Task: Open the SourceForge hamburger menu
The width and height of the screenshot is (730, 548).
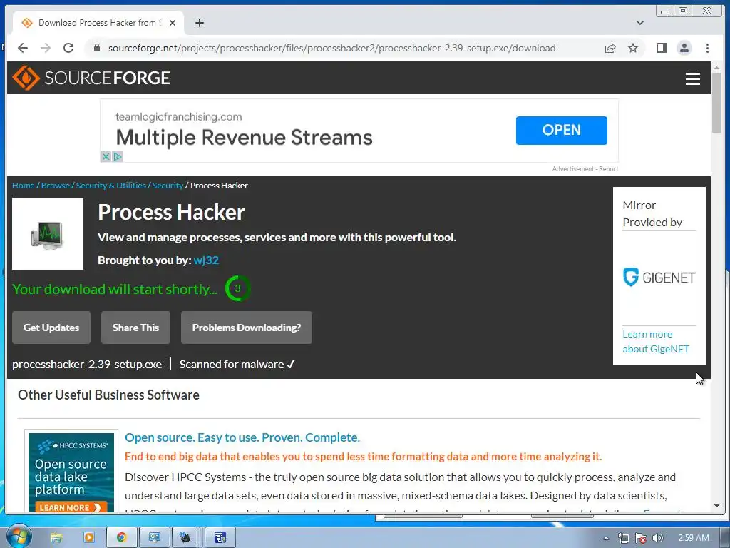Action: tap(693, 78)
